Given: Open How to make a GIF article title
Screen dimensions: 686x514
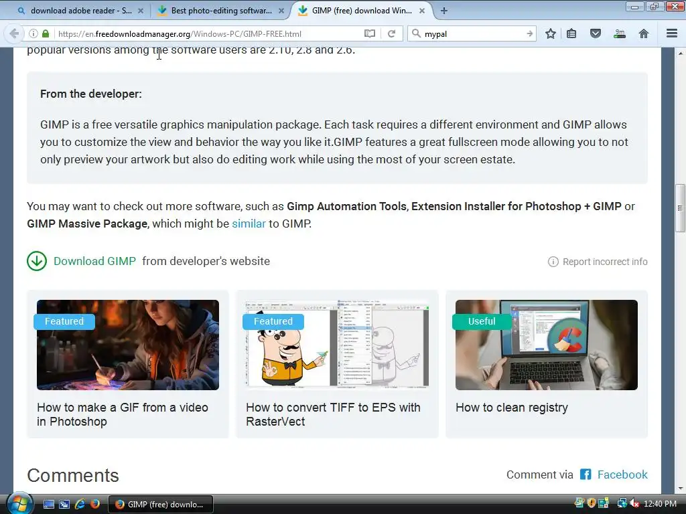Looking at the screenshot, I should (x=123, y=414).
